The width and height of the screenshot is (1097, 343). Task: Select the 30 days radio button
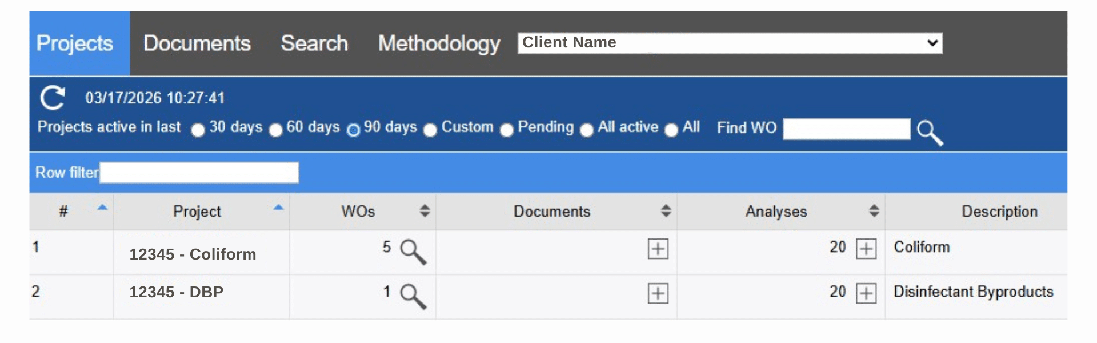coord(198,130)
